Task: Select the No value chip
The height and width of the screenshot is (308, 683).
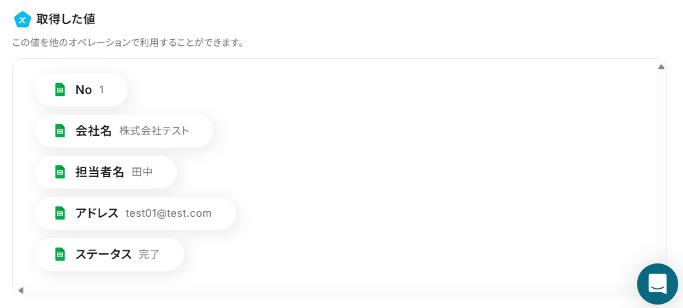Action: [x=81, y=90]
